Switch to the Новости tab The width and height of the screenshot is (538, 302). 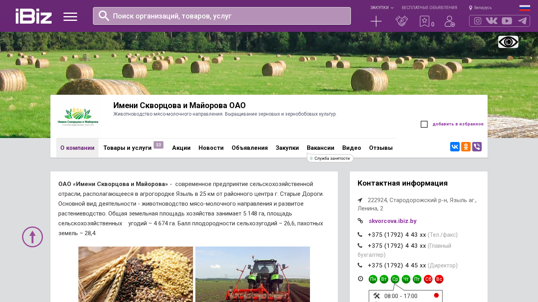211,148
